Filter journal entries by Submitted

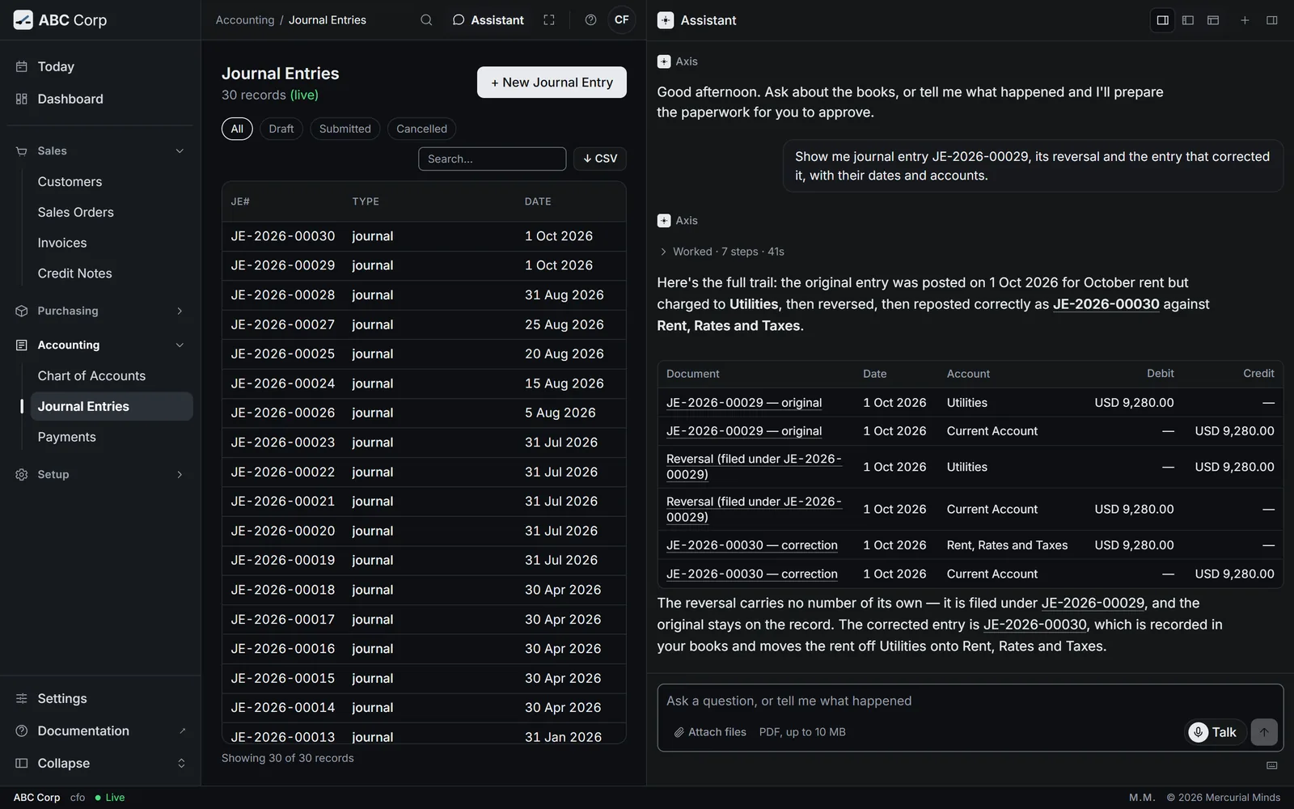(345, 129)
